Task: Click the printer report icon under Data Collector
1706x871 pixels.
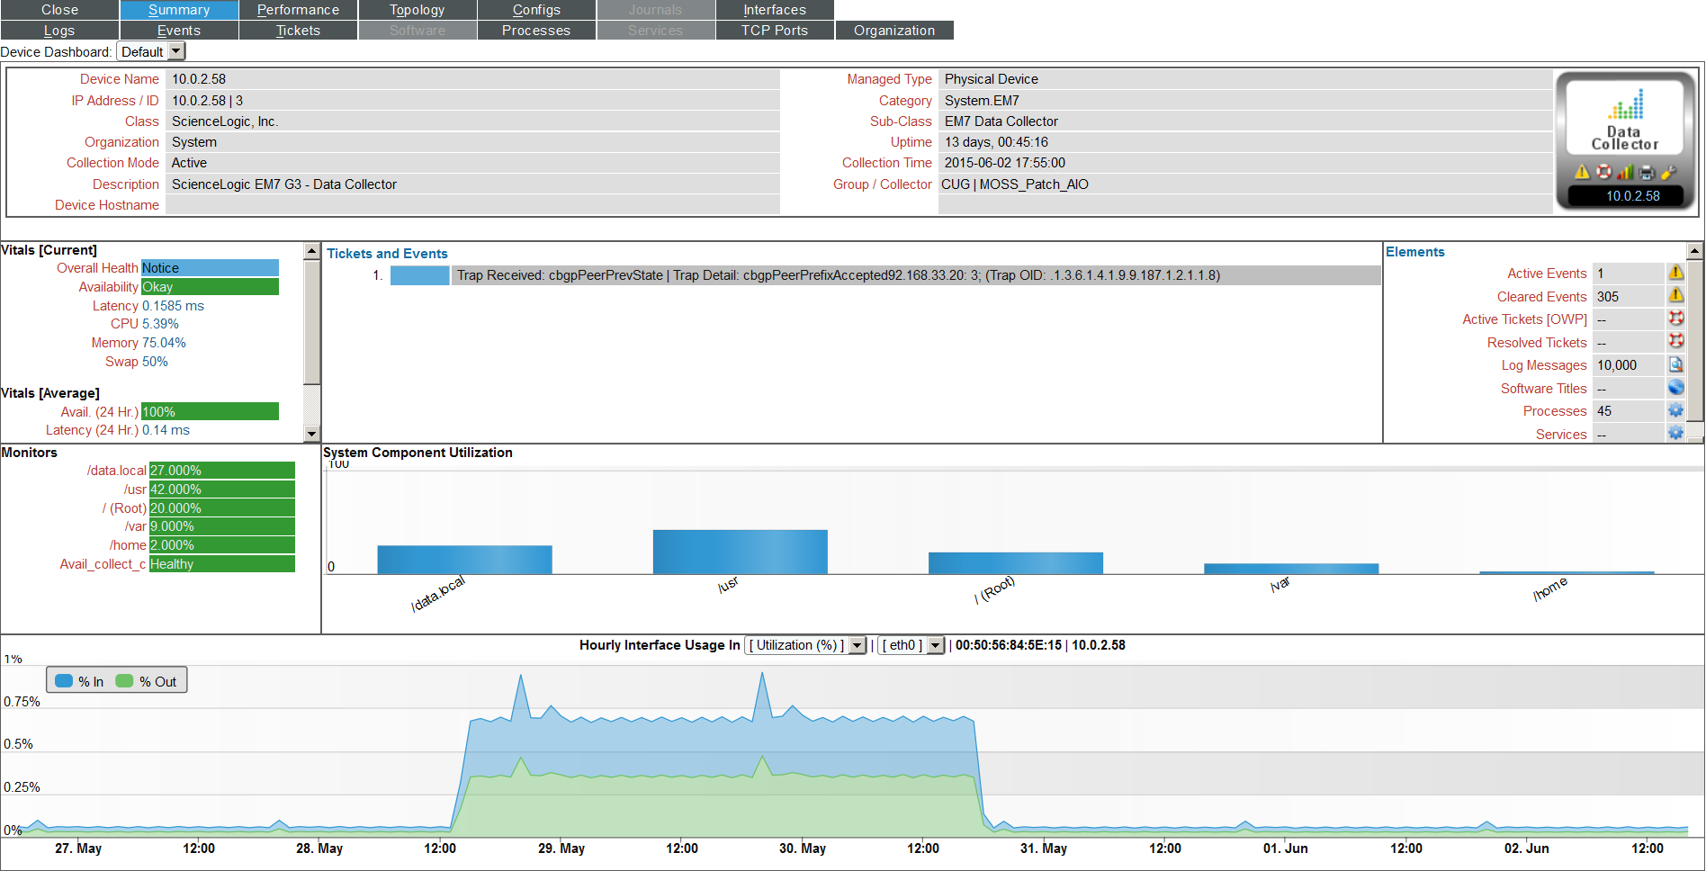Action: [x=1647, y=172]
